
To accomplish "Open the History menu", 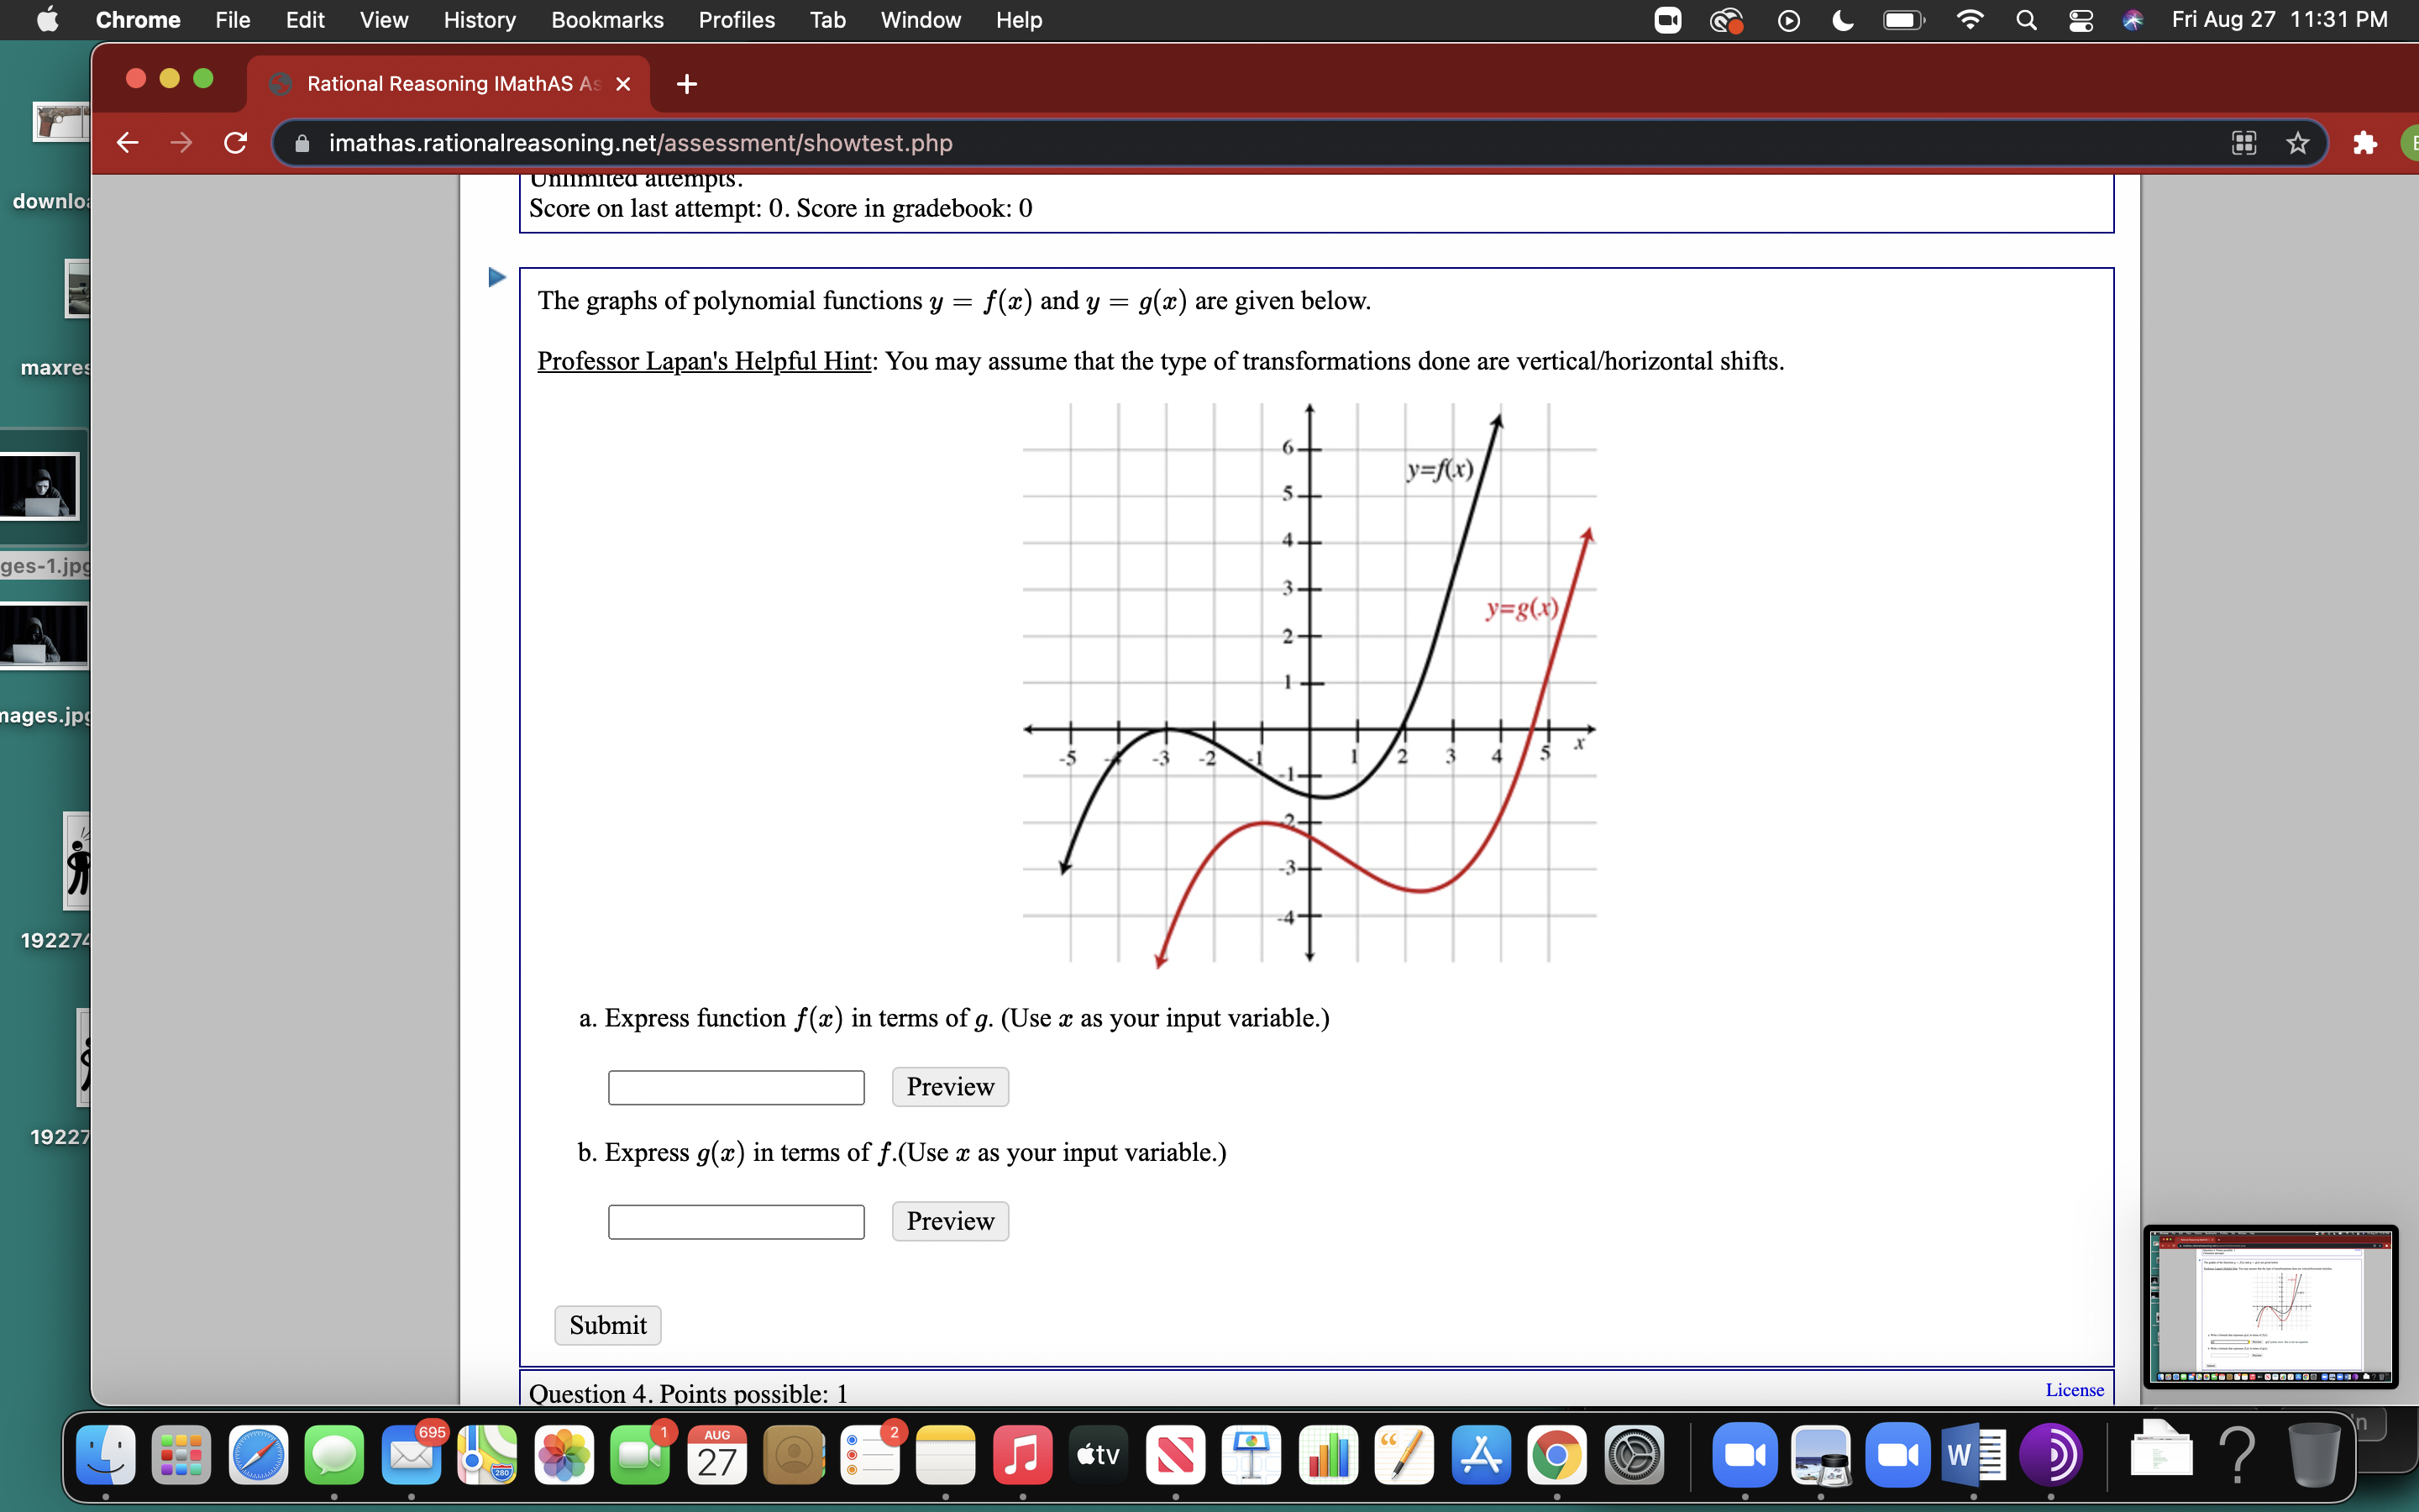I will [x=479, y=19].
